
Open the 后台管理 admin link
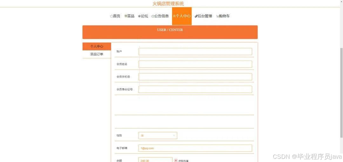click(204, 16)
